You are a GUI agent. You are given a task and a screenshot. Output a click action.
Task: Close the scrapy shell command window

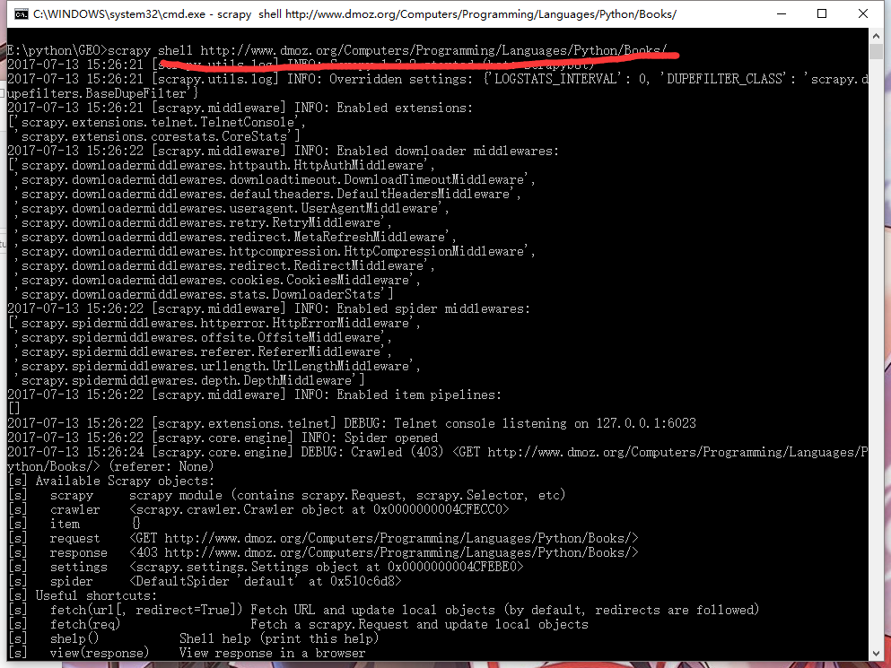click(x=863, y=14)
